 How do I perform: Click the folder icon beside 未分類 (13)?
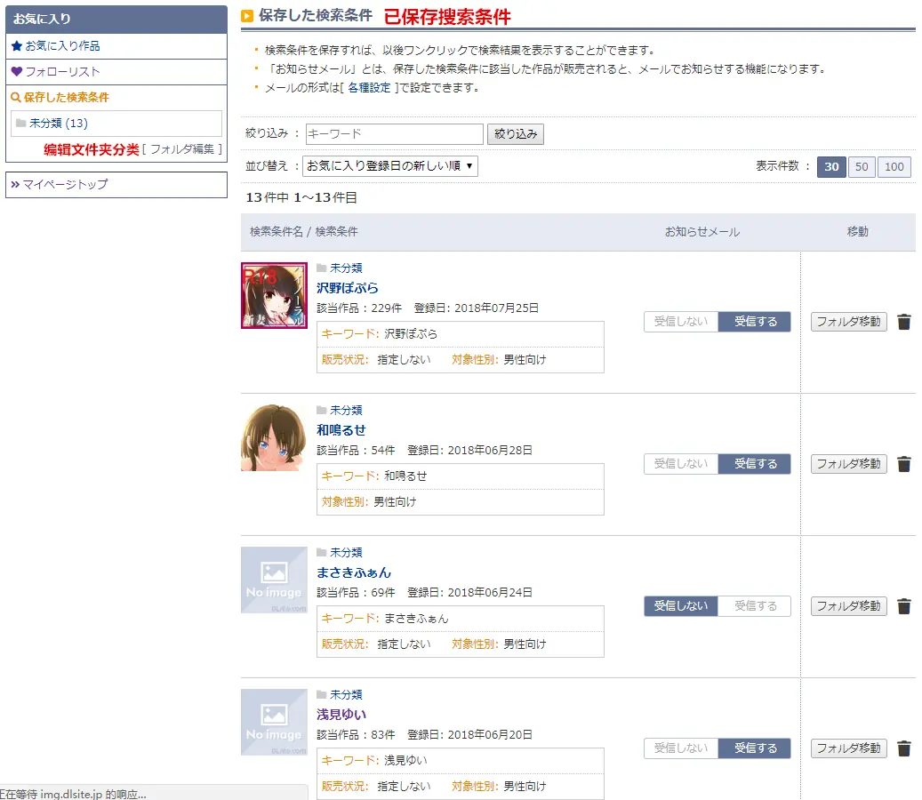click(x=21, y=123)
